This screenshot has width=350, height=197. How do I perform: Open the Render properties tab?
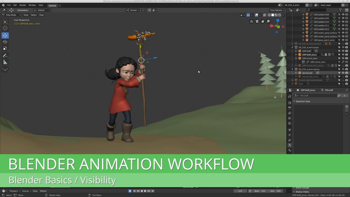(290, 103)
